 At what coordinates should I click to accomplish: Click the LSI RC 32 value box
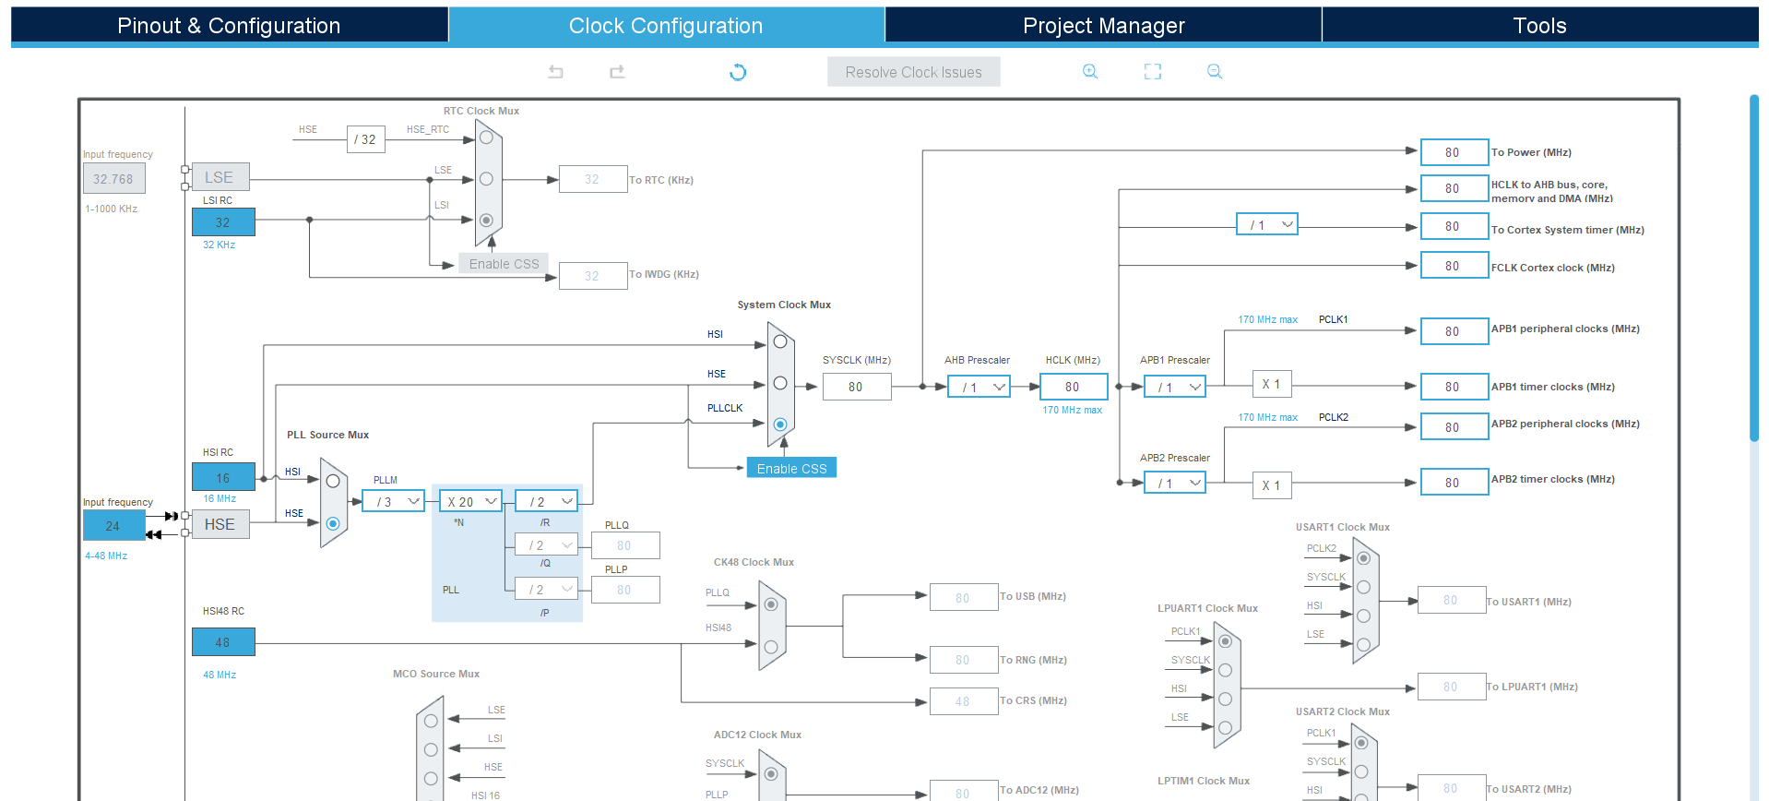click(223, 222)
